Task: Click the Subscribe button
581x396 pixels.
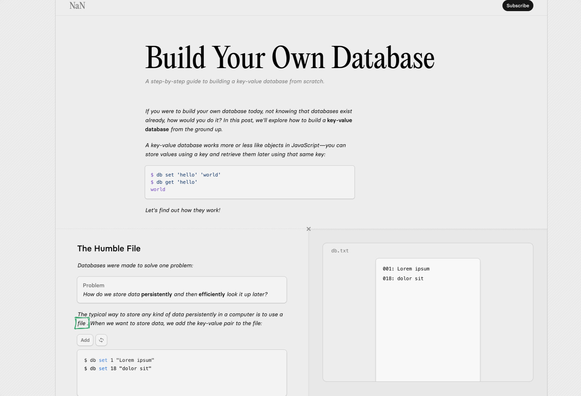Action: point(517,6)
